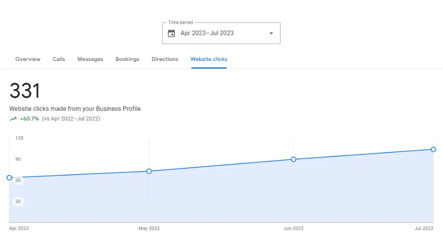This screenshot has height=248, width=443.
Task: Select the Bookings tab
Action: tap(127, 59)
